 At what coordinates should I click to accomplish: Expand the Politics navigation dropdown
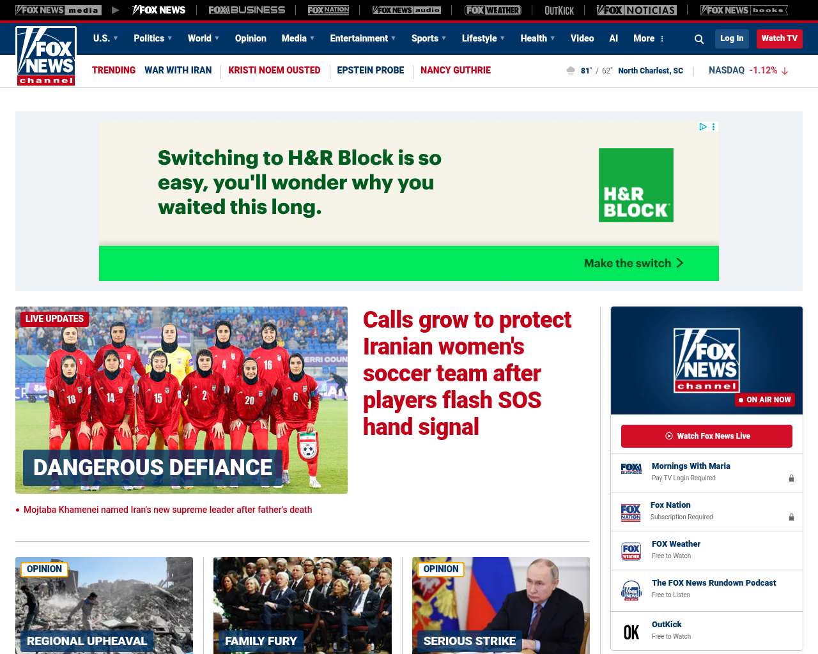pos(153,38)
